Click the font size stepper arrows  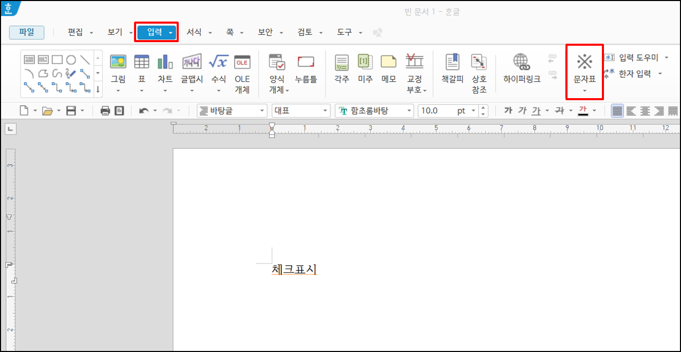coord(483,110)
